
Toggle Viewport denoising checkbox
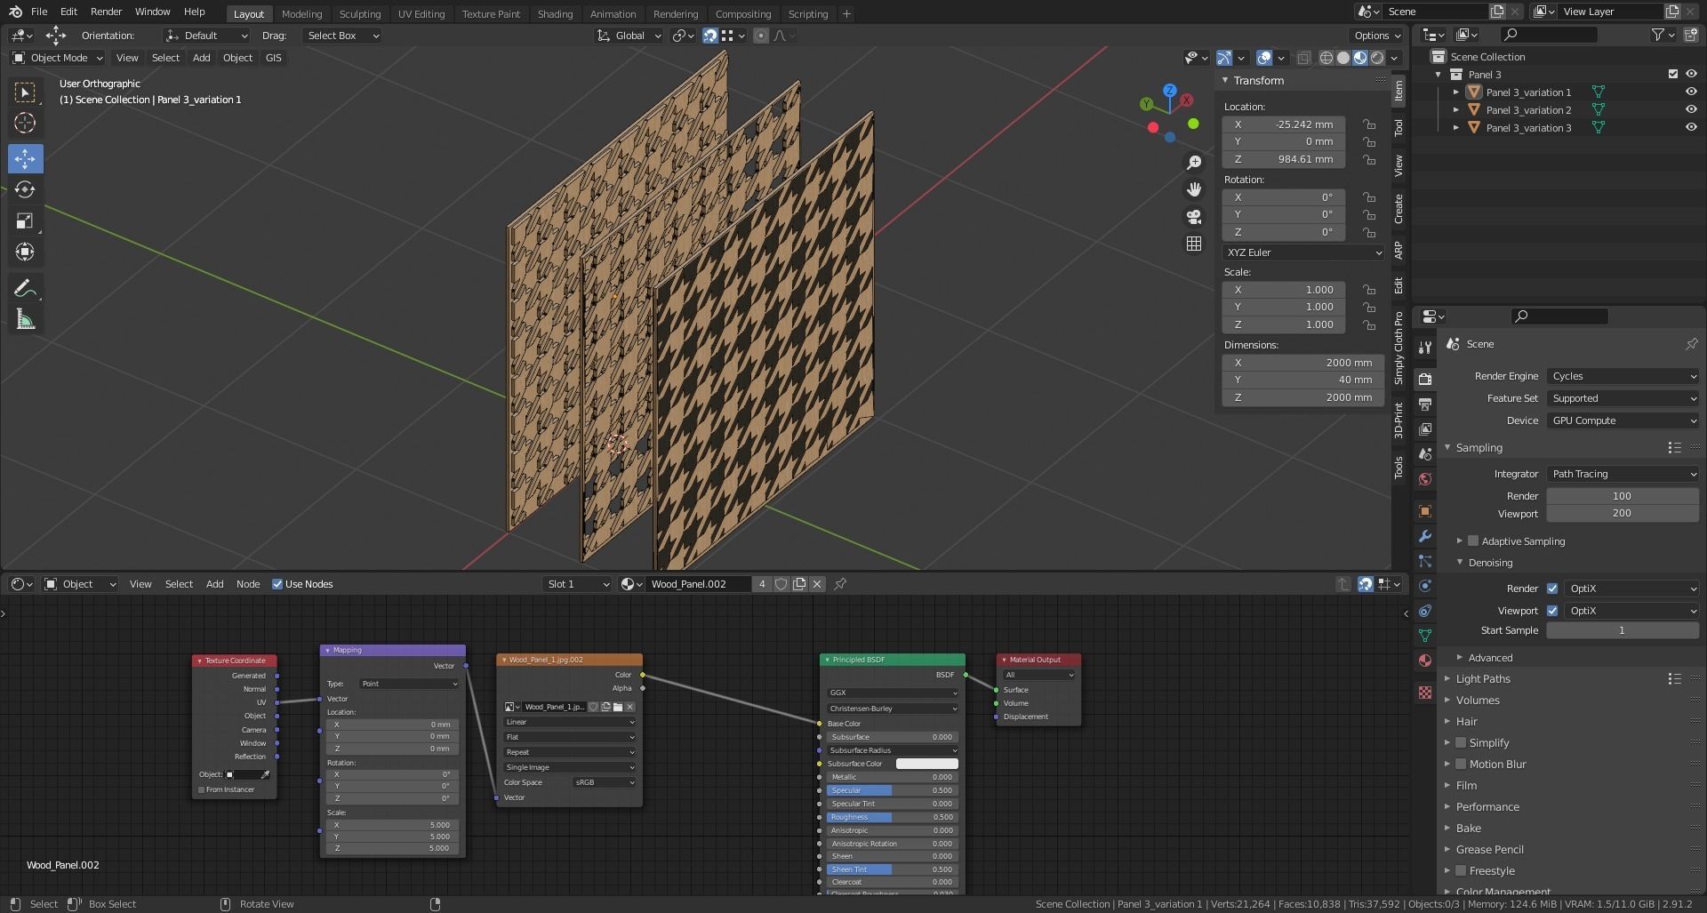coord(1552,611)
